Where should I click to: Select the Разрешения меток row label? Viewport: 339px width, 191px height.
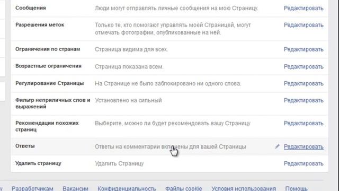click(40, 25)
